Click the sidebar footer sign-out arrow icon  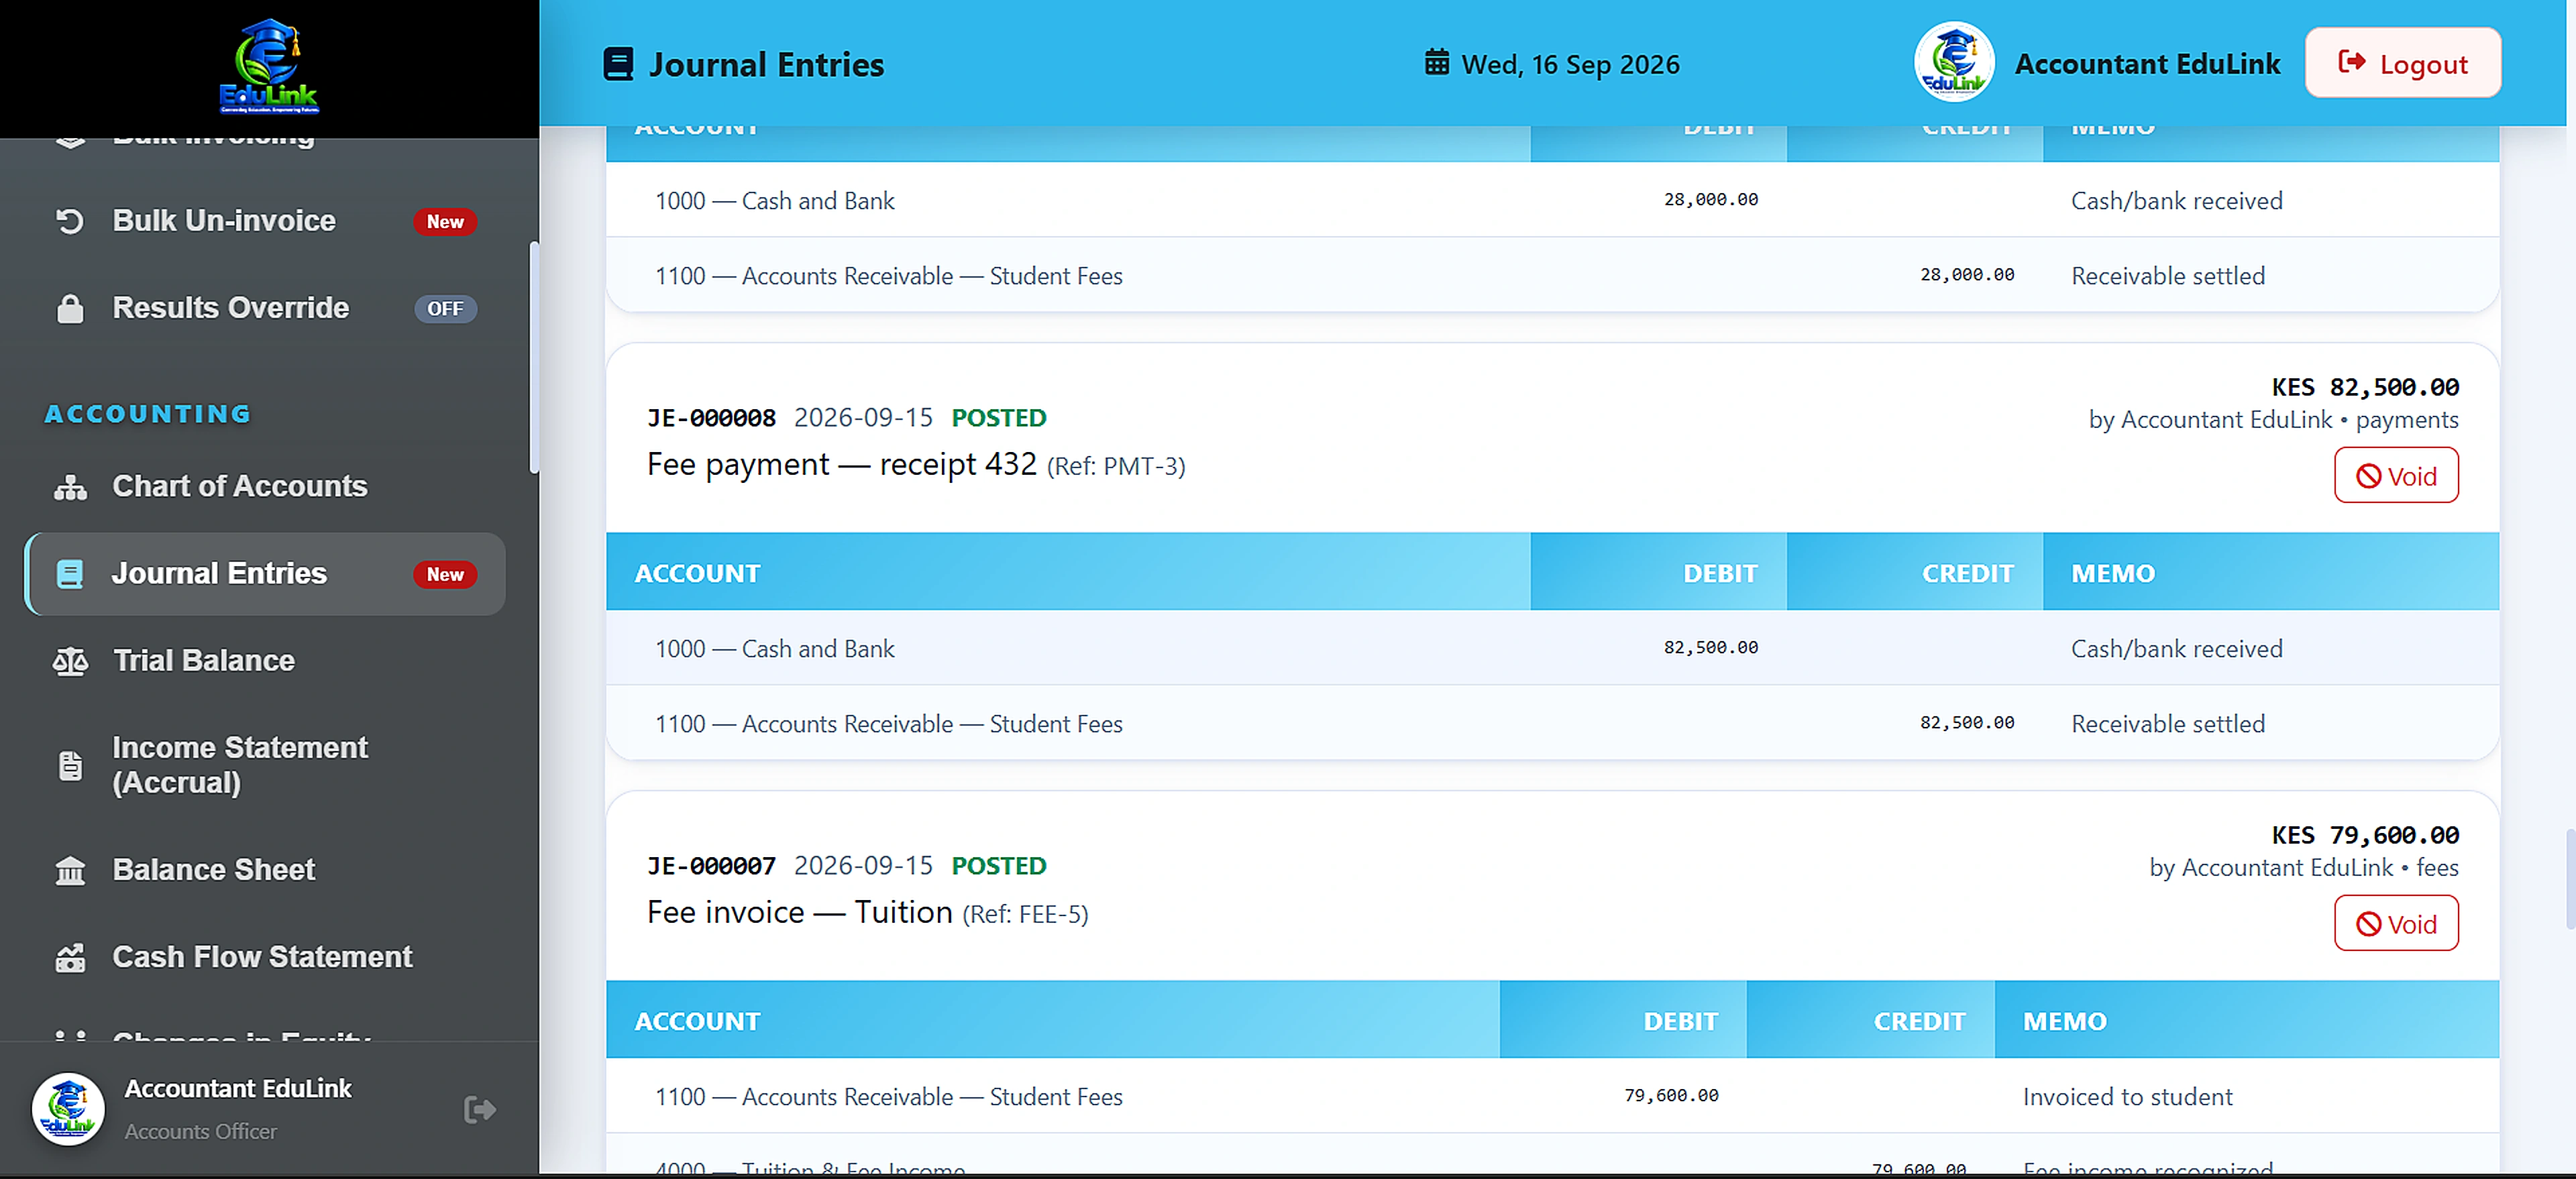click(480, 1109)
